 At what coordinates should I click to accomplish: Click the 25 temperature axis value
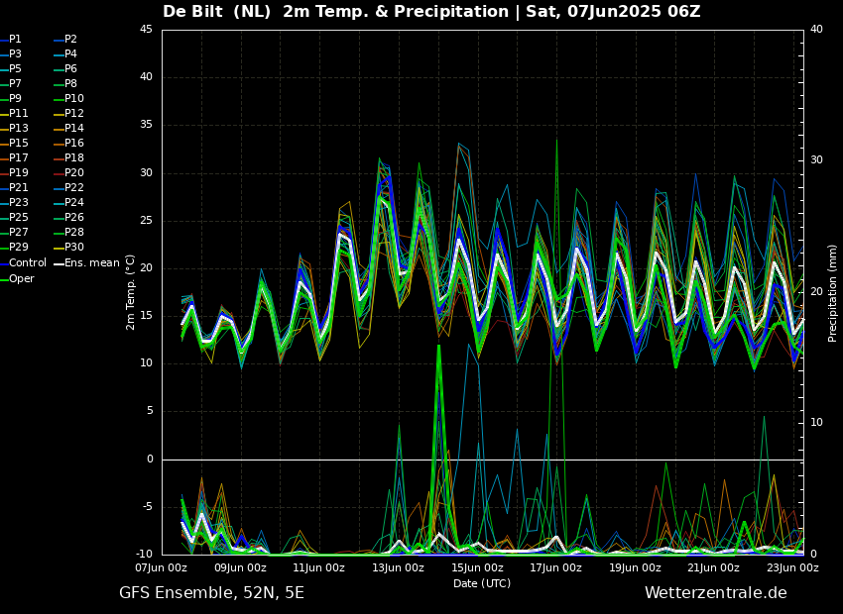[x=146, y=221]
